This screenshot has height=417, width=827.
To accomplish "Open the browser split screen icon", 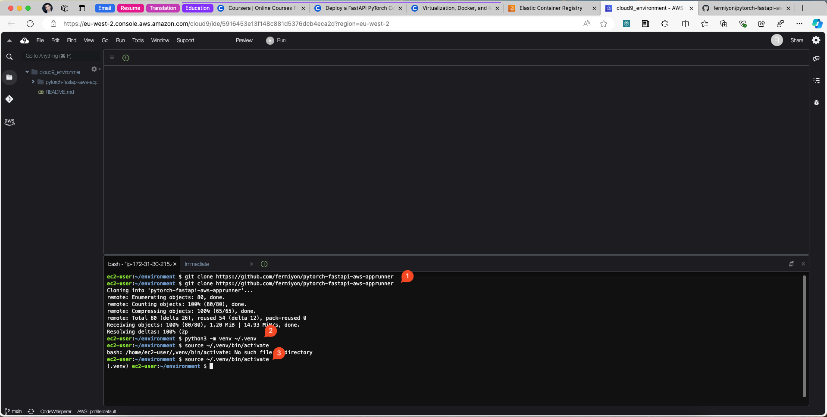I will point(685,24).
